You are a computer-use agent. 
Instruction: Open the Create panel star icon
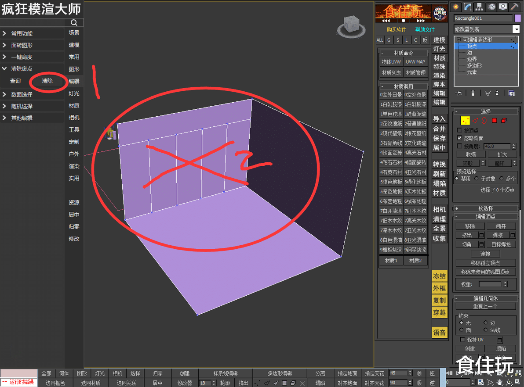[455, 7]
